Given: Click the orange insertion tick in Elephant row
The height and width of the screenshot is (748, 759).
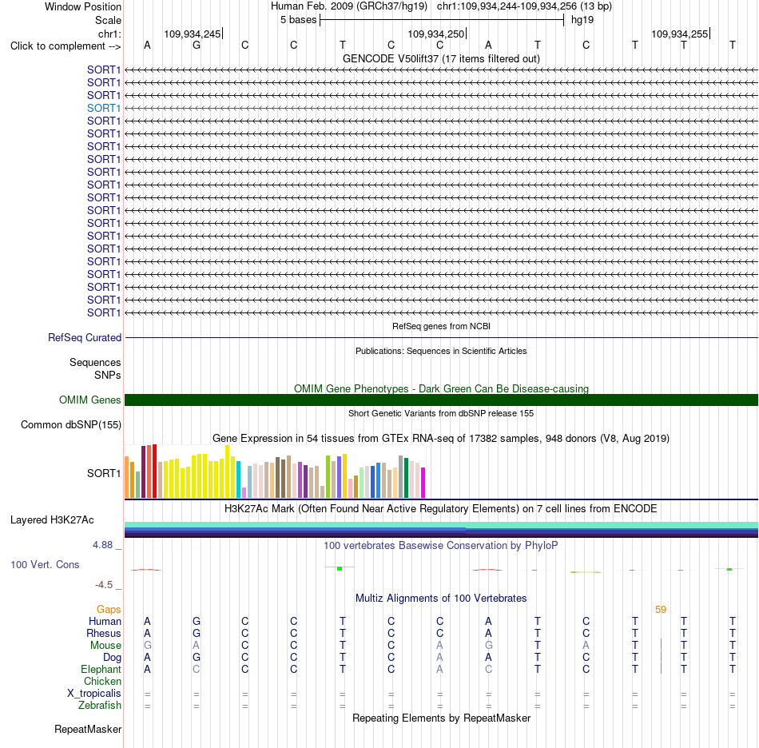Looking at the screenshot, I should pos(661,669).
